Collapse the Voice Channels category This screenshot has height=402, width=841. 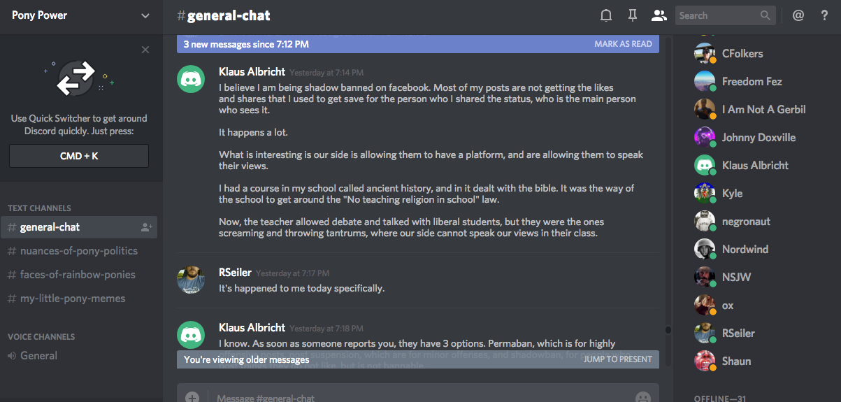pyautogui.click(x=42, y=337)
